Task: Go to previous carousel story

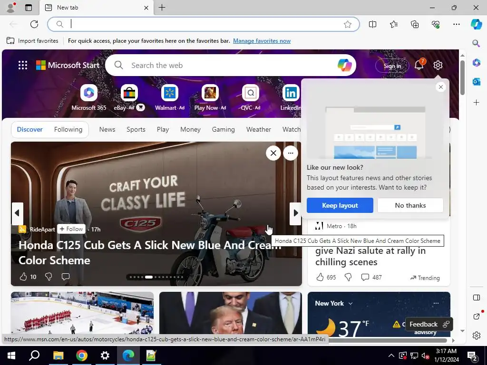Action: 17,213
